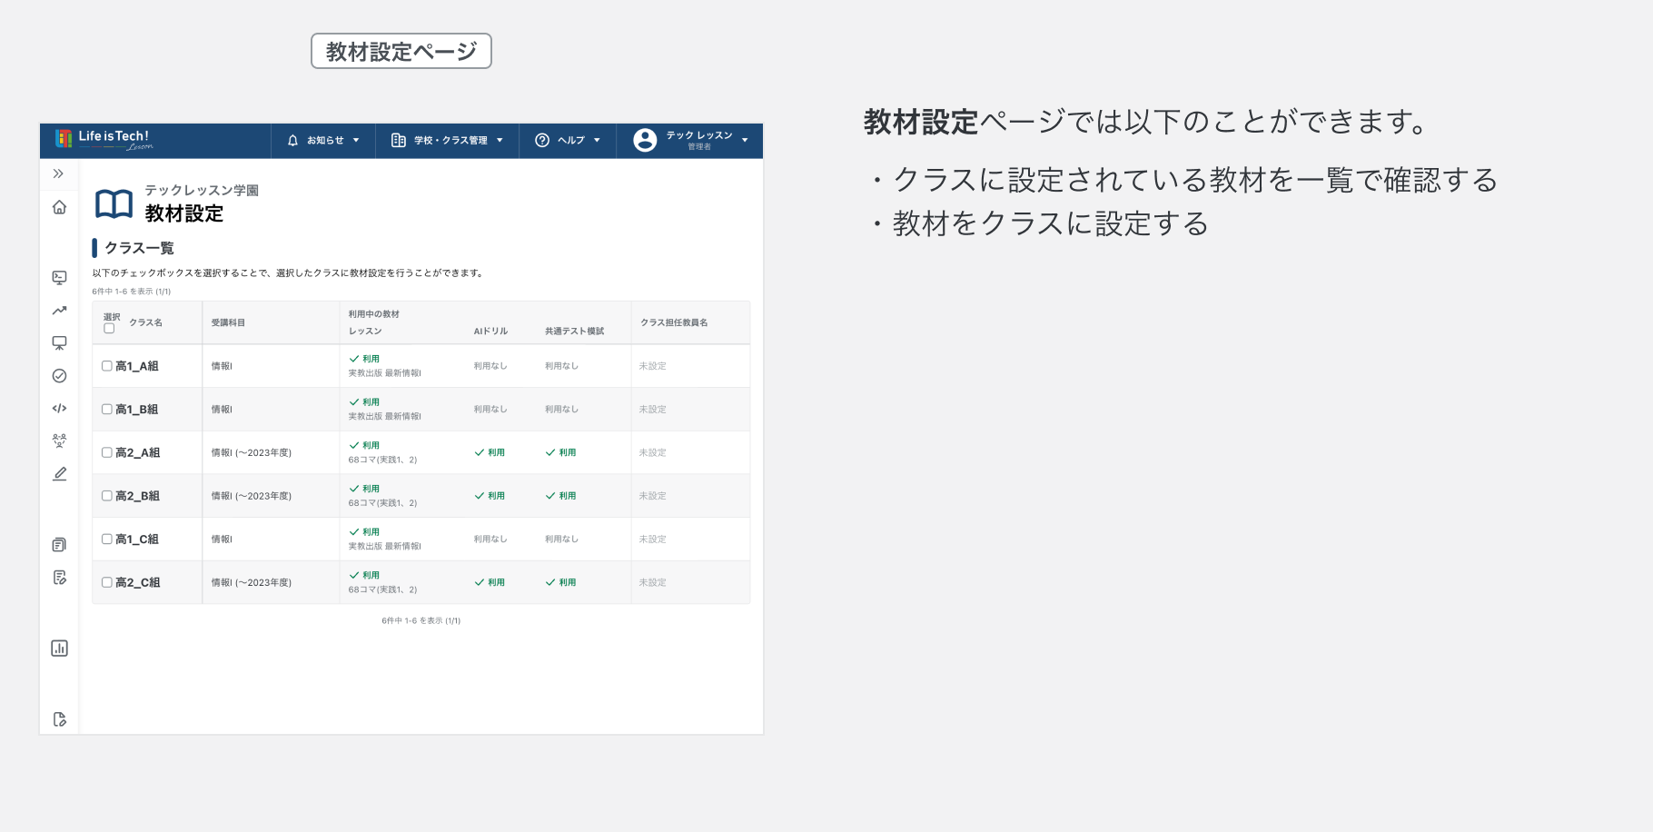Expand the sidebar with double-chevron icon
This screenshot has width=1653, height=832.
click(x=58, y=173)
